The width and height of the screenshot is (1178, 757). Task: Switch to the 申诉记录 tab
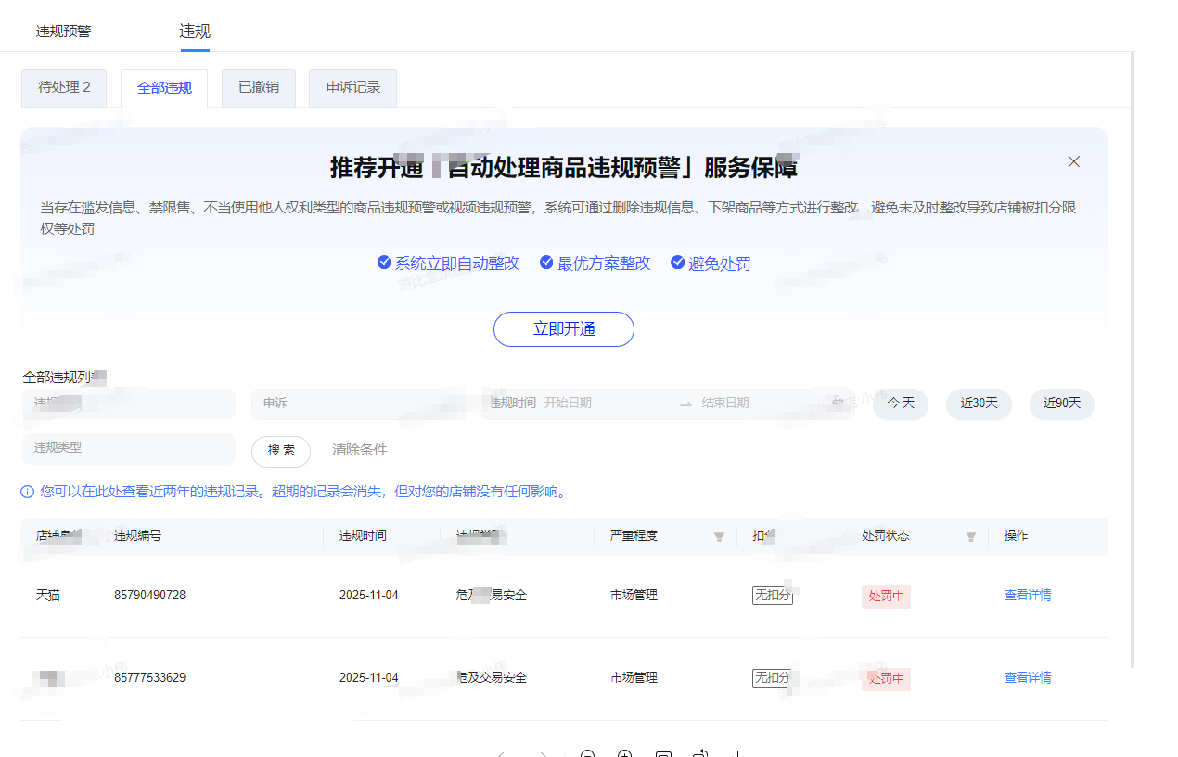[x=352, y=88]
